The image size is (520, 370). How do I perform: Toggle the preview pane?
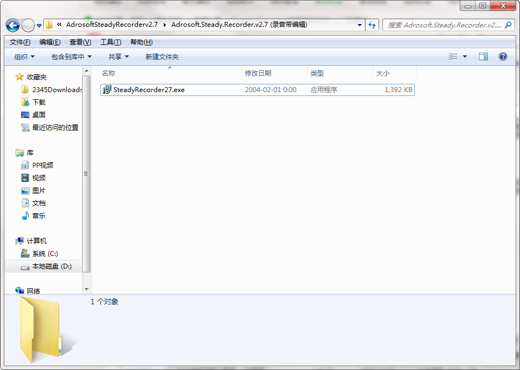tap(483, 56)
